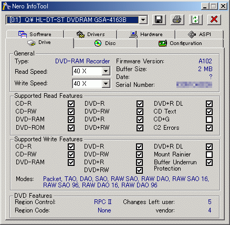This screenshot has width=230, height=225.
Task: Switch to the Hardware tab
Action: [x=146, y=35]
